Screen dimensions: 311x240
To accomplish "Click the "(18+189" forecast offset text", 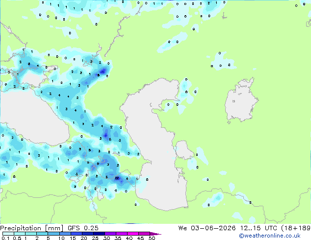I will tap(296, 228).
